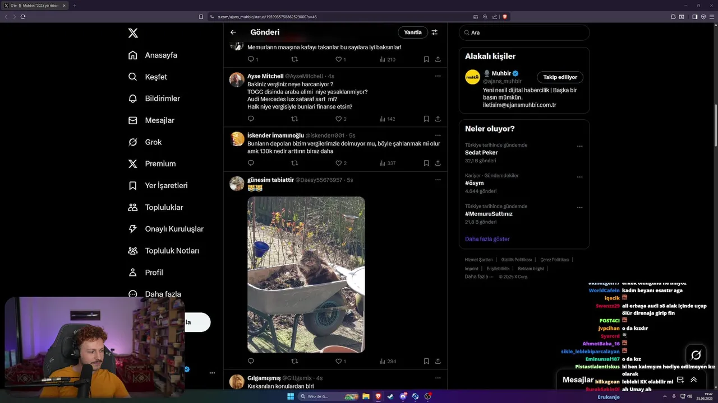Image resolution: width=718 pixels, height=403 pixels.
Task: Expand Daha fazla in the sidebar
Action: [x=154, y=294]
